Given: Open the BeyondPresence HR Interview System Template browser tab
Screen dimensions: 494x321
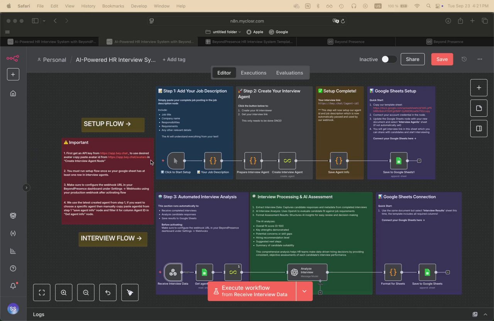Looking at the screenshot, I should pyautogui.click(x=247, y=42).
